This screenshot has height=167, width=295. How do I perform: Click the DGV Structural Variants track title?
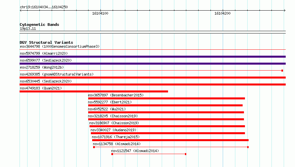click(46, 42)
